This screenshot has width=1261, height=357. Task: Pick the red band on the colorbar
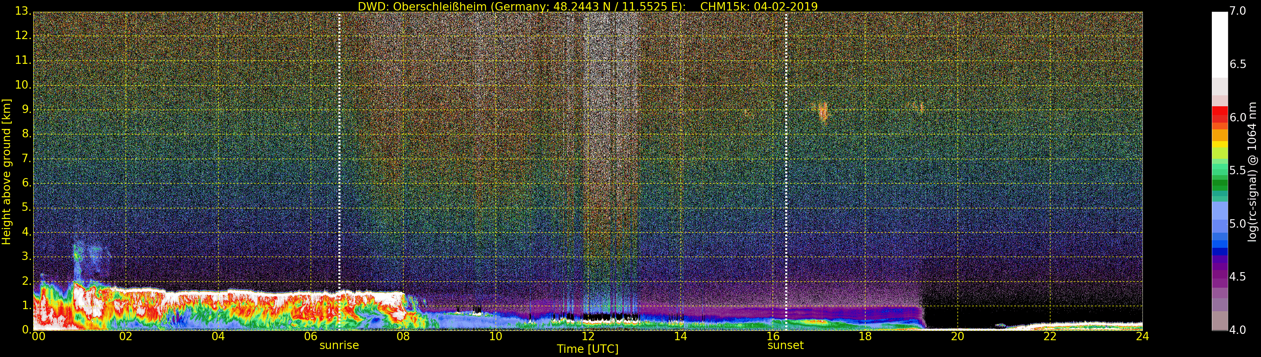[x=1219, y=114]
